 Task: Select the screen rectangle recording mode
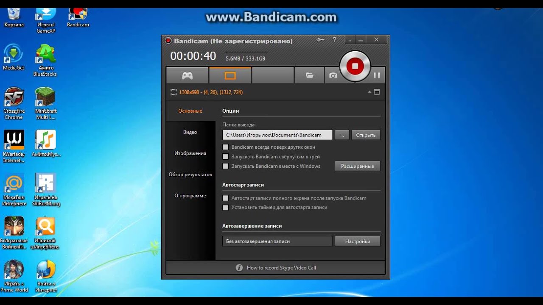pos(230,75)
